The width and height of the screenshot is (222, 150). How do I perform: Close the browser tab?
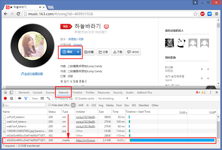(44, 7)
